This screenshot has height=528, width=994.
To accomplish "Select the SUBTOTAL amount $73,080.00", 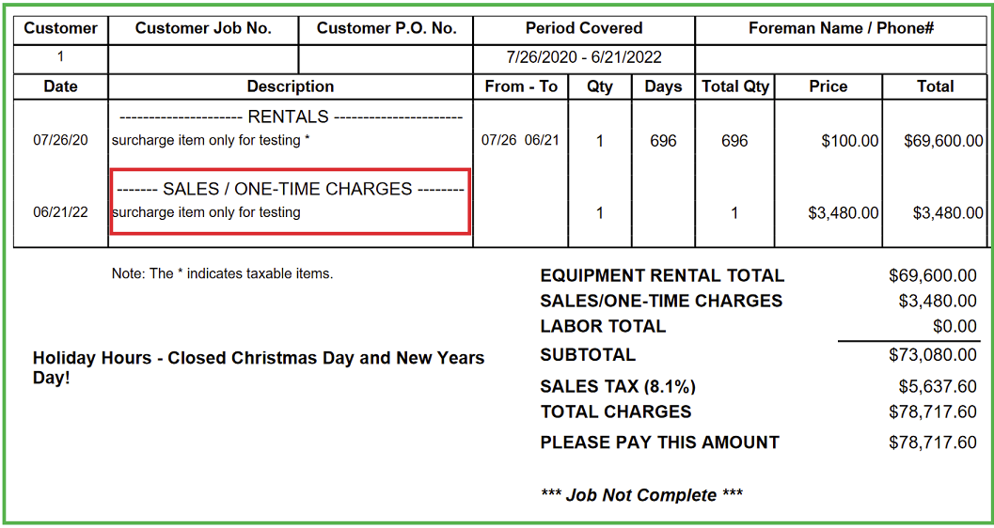I will 933,354.
